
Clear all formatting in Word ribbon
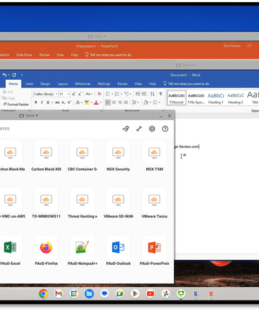pyautogui.click(x=99, y=94)
